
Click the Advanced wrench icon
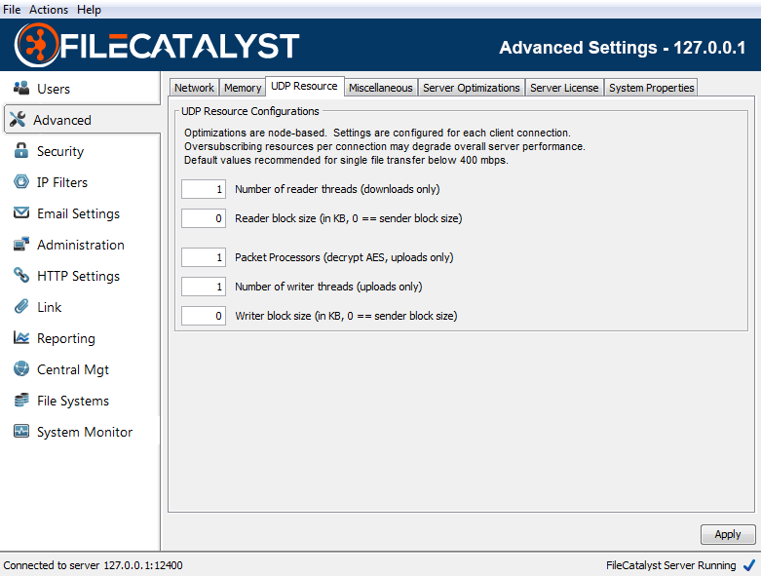point(18,119)
